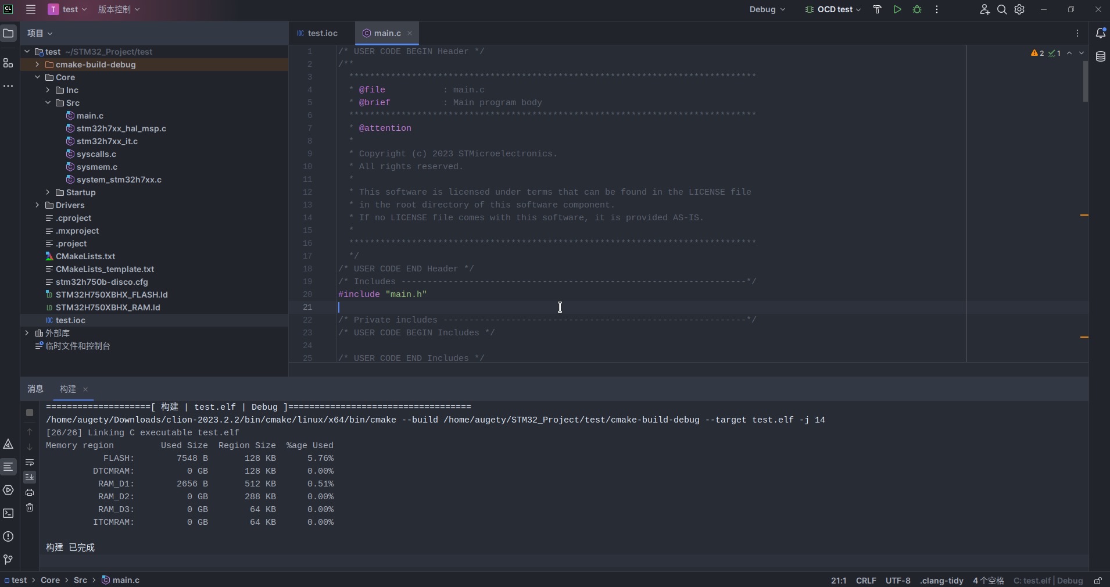
Task: Click the Build hammer icon
Action: (878, 9)
